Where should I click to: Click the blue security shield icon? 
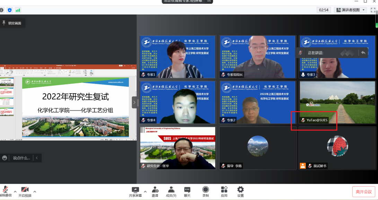tap(10, 10)
